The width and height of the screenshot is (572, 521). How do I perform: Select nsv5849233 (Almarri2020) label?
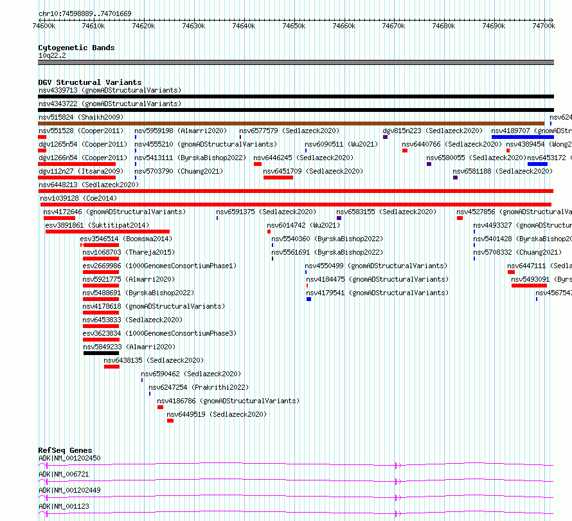pyautogui.click(x=129, y=347)
